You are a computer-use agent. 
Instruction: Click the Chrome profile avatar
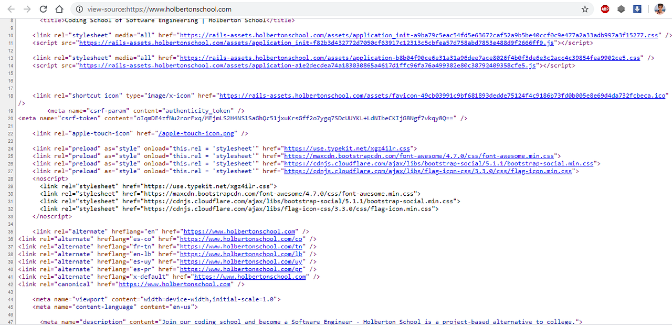659,9
